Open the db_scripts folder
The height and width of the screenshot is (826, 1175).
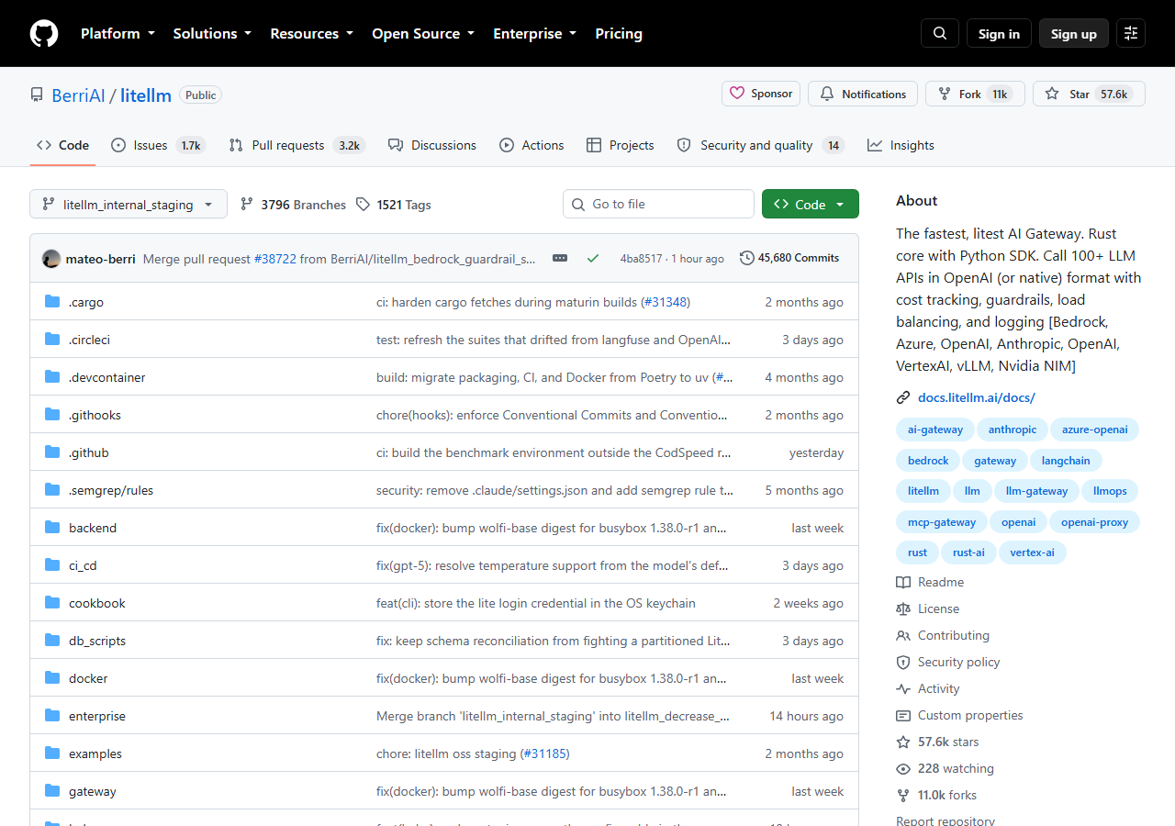[97, 641]
